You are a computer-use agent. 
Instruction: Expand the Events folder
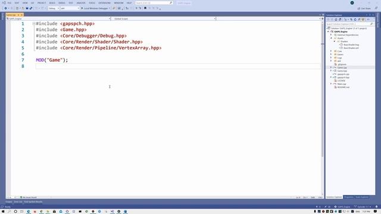(x=331, y=54)
